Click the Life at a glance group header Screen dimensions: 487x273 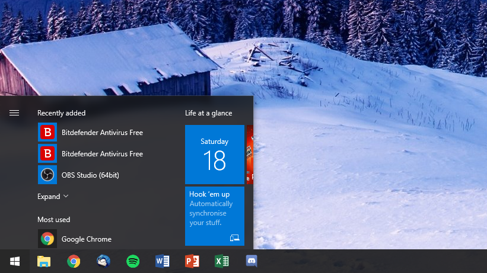pyautogui.click(x=208, y=113)
